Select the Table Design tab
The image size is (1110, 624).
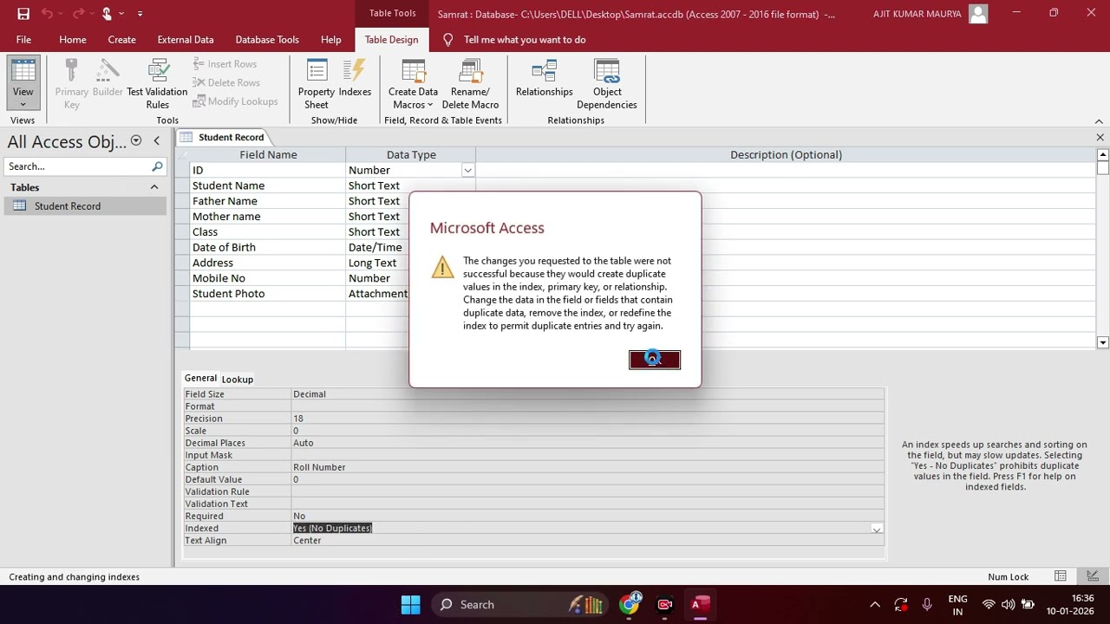coord(391,39)
